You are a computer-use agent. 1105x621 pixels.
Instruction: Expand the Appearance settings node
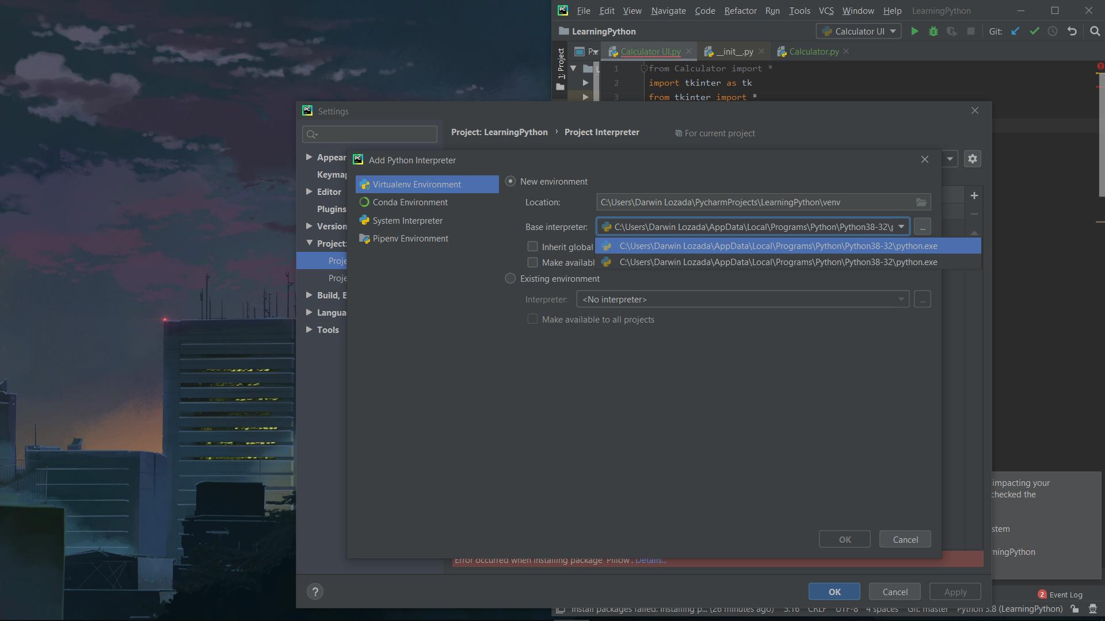tap(309, 157)
